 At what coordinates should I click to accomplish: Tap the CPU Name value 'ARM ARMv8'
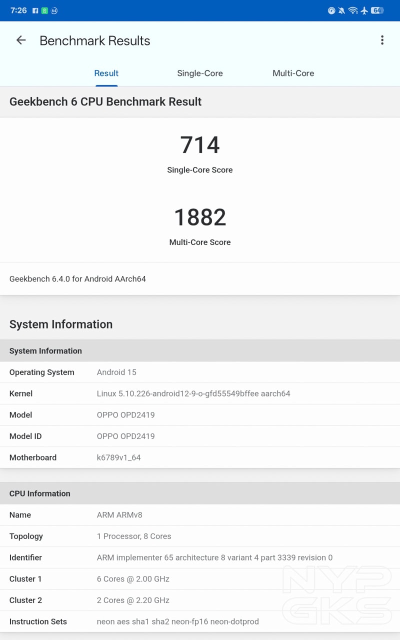point(119,515)
